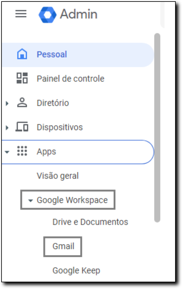Open Gmail settings in Google Workspace
Viewport: 183px width, 289px height.
[x=63, y=246]
